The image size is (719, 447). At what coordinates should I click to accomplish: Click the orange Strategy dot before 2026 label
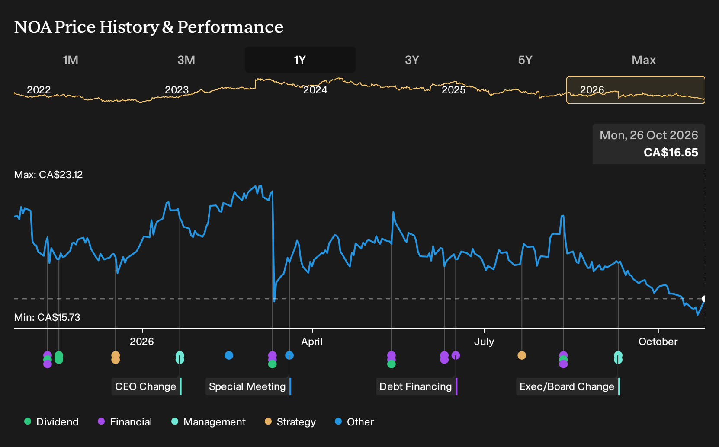pyautogui.click(x=116, y=358)
